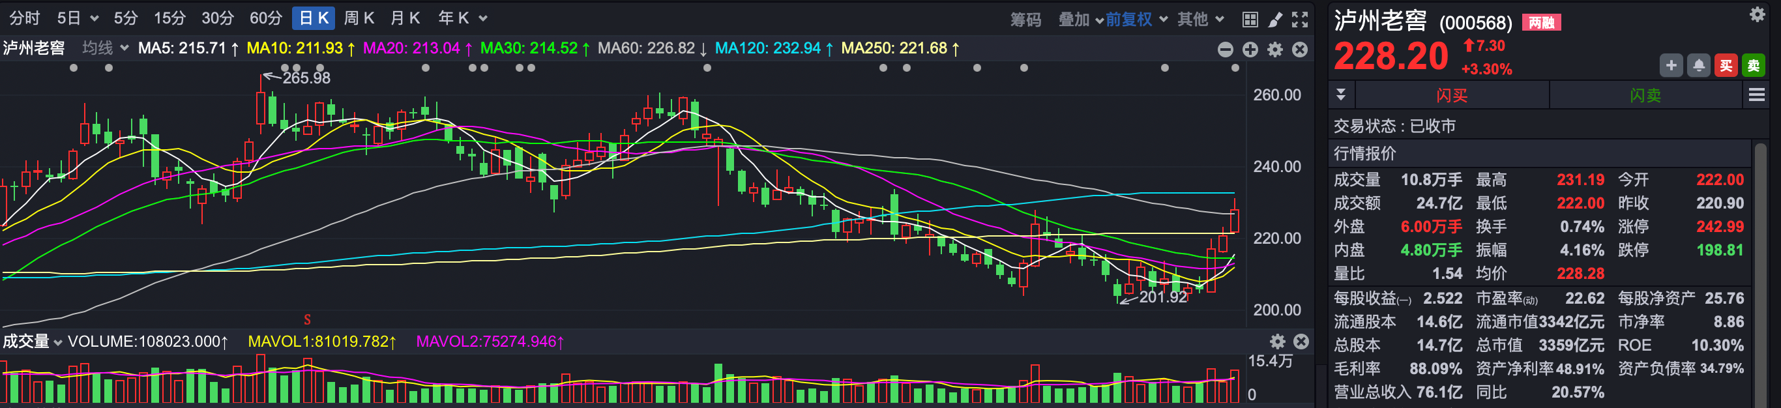Screen dimensions: 1781x408
Task: Switch to the 60分 chart tab
Action: click(x=265, y=18)
